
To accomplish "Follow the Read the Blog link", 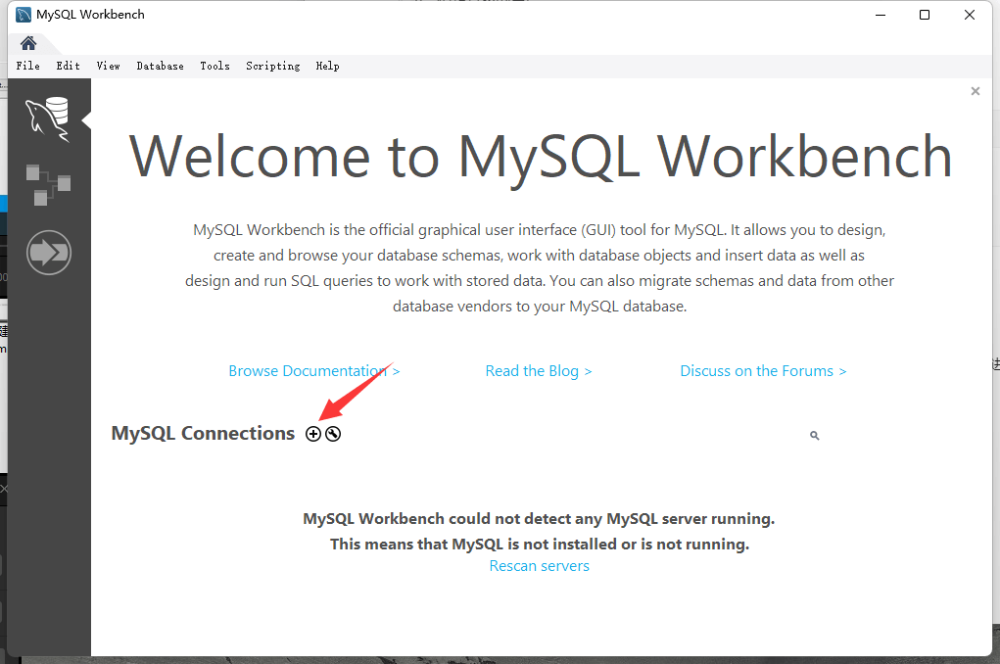I will tap(539, 371).
